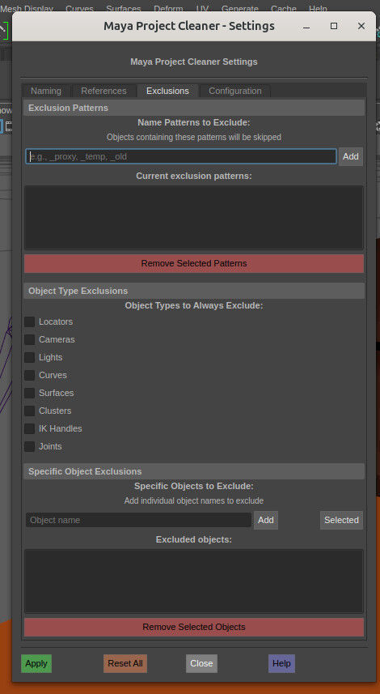Click Remove Selected Patterns button
This screenshot has height=694, width=380.
click(x=194, y=263)
